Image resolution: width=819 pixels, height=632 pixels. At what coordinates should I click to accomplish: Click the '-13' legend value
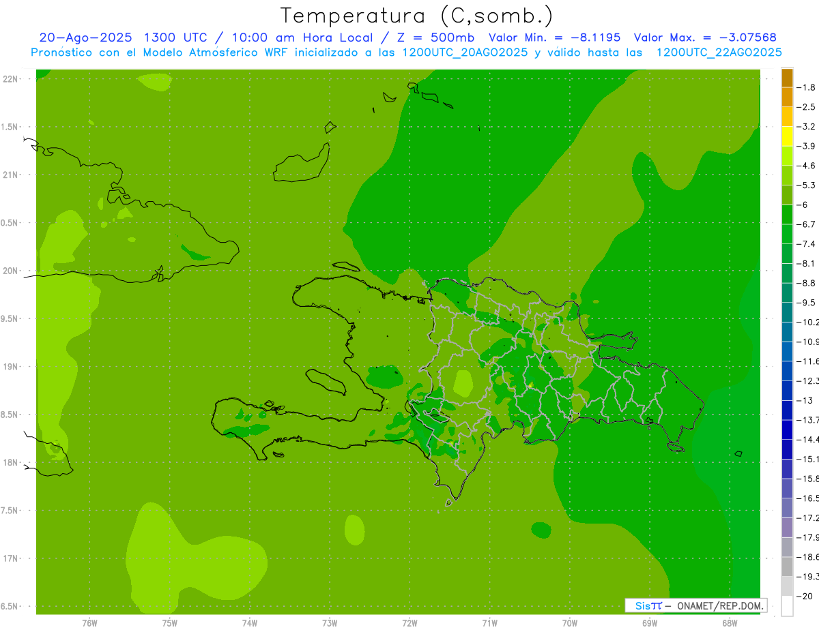[805, 400]
